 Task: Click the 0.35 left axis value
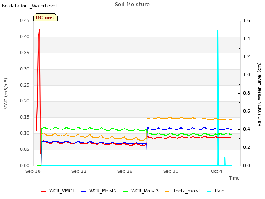(x=24, y=53)
